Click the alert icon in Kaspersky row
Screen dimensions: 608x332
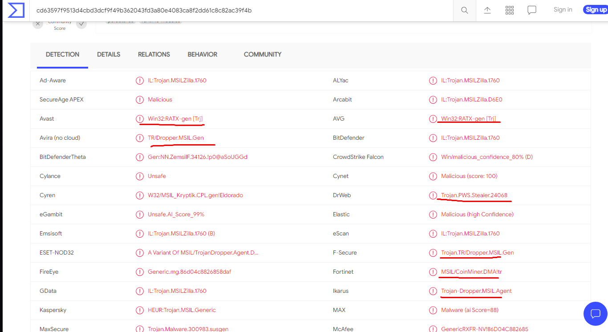[x=140, y=310]
